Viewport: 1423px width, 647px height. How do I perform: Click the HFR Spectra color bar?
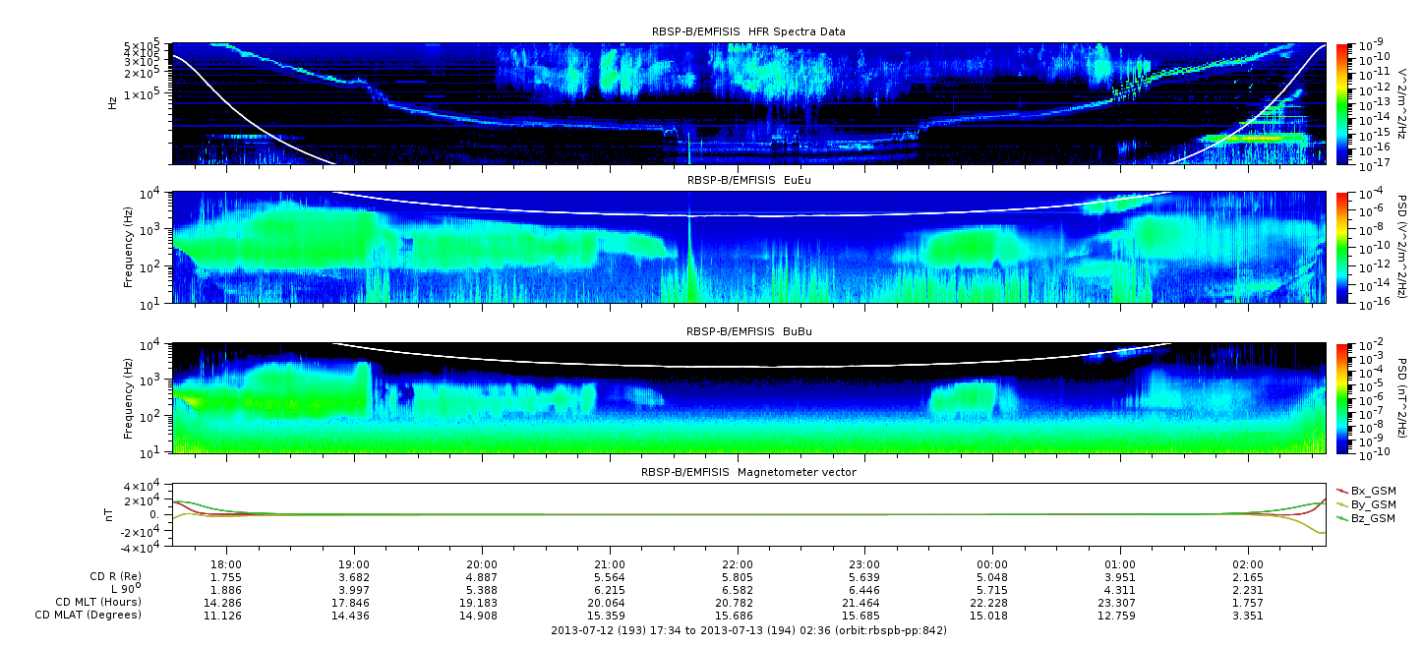coord(1341,103)
